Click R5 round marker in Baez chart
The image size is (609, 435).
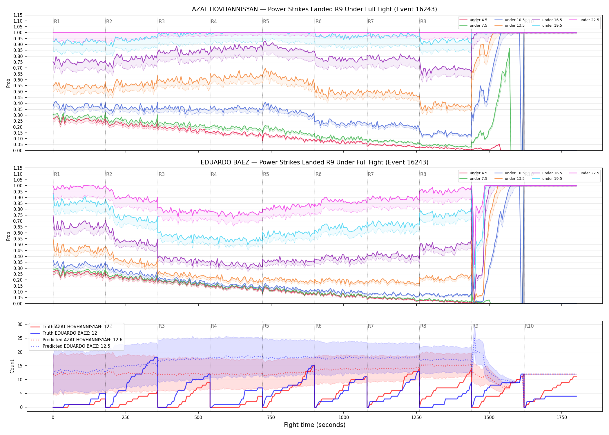pyautogui.click(x=266, y=174)
